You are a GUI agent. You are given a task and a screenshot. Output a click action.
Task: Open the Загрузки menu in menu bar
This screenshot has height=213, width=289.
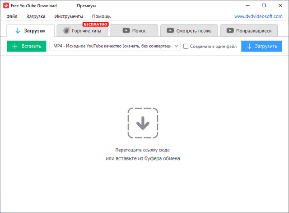[36, 16]
